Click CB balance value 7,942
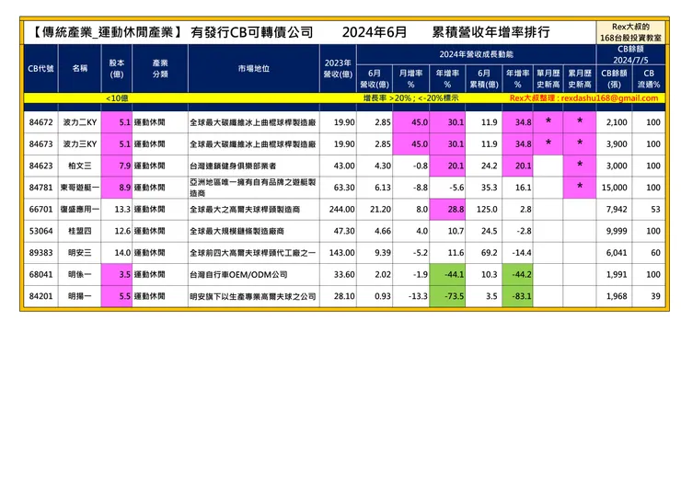The image size is (681, 481). (617, 210)
